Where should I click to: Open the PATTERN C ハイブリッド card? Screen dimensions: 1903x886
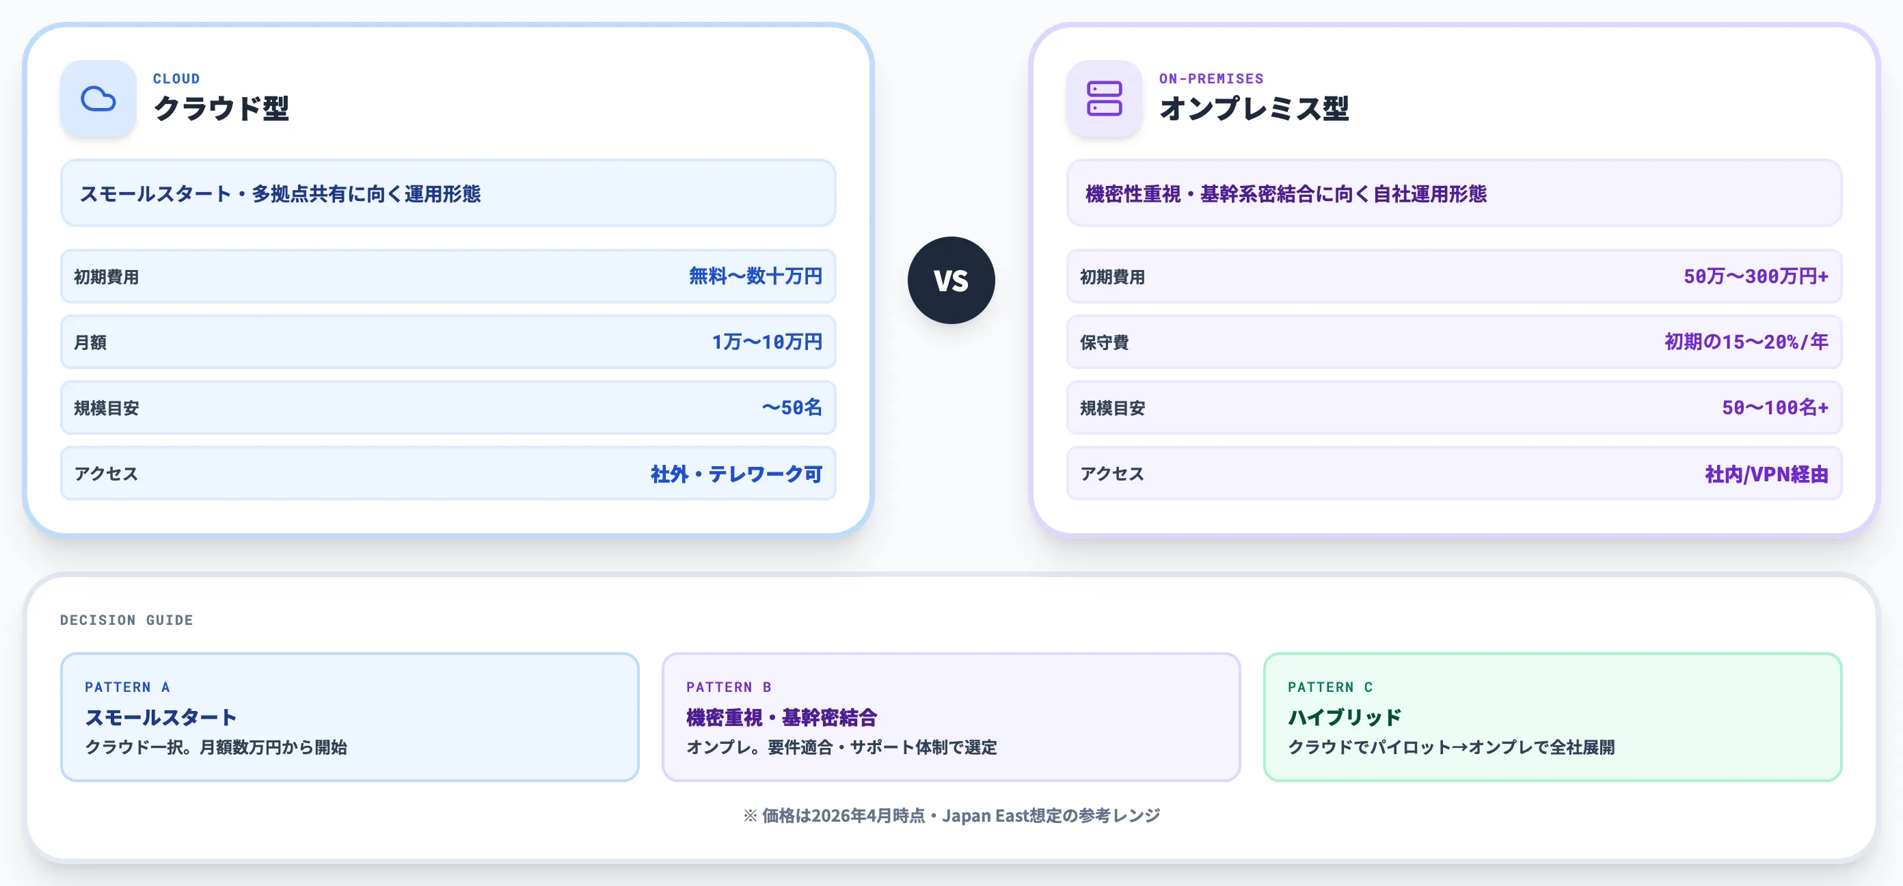coord(1553,716)
